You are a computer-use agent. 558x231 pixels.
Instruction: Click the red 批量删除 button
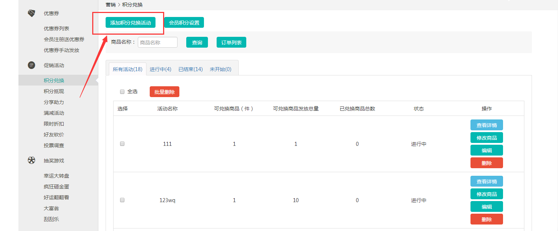pyautogui.click(x=164, y=92)
